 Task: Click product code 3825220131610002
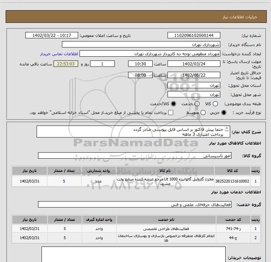[x=232, y=181]
